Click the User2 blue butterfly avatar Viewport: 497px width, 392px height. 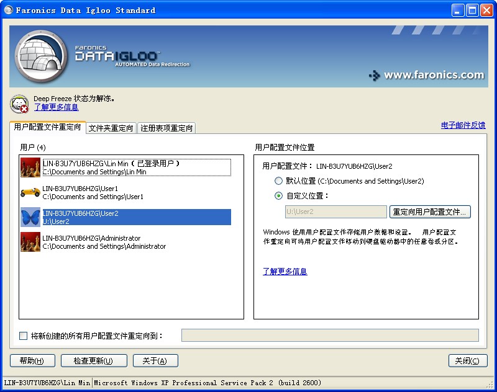point(30,217)
